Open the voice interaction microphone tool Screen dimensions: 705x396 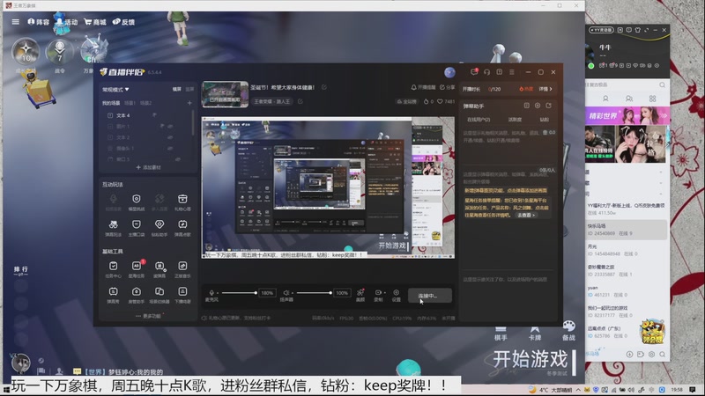(x=114, y=199)
